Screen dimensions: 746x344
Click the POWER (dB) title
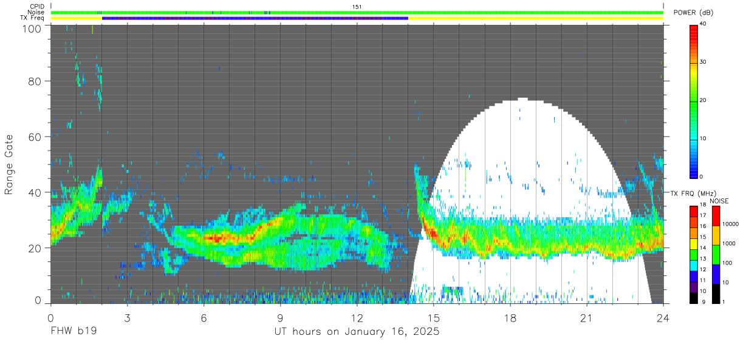[x=693, y=12]
